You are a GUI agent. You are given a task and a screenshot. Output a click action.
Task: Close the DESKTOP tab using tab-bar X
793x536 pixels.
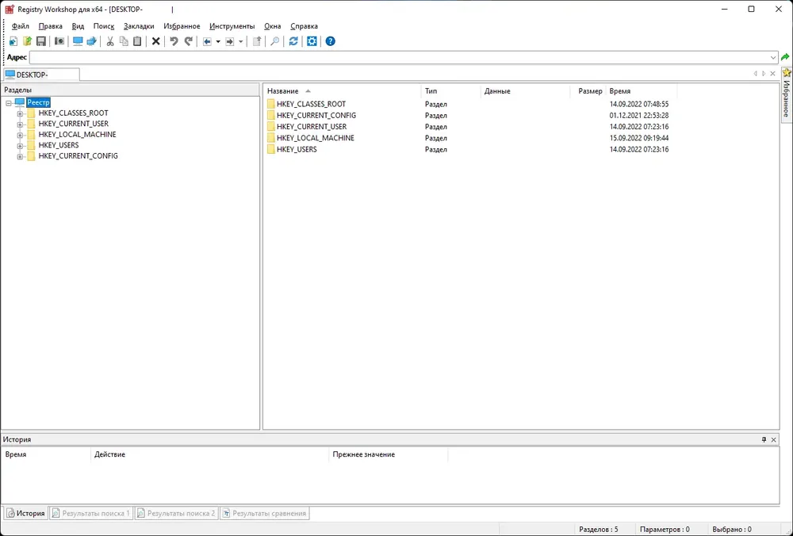[772, 74]
